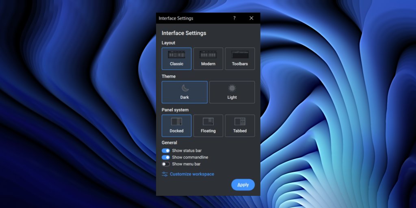Toggle the Show status bar switch
Screen dimensions: 416x208
coord(166,151)
